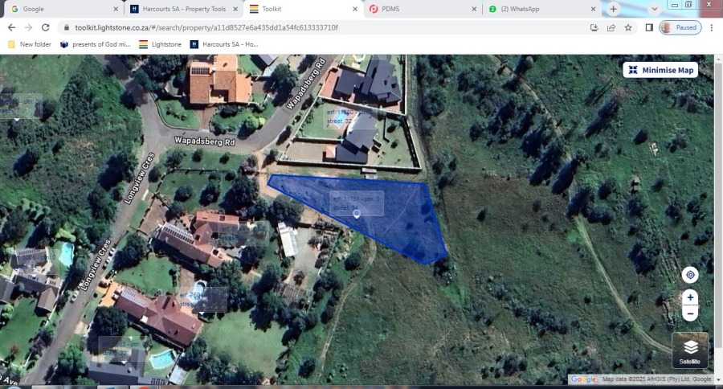Click the Google logo on the map
Screen dimensions: 723x389
click(583, 379)
